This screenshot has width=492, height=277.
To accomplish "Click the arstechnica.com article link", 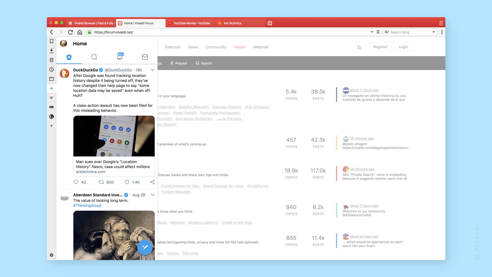I will (x=90, y=172).
